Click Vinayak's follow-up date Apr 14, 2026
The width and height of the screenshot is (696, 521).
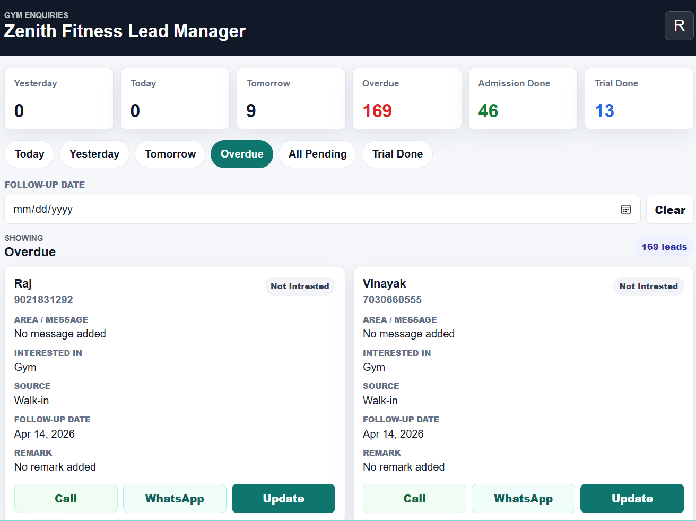pos(393,434)
